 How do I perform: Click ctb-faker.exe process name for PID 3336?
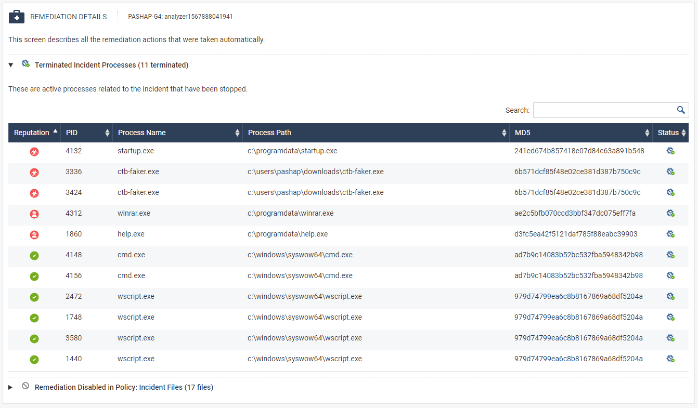tap(138, 172)
